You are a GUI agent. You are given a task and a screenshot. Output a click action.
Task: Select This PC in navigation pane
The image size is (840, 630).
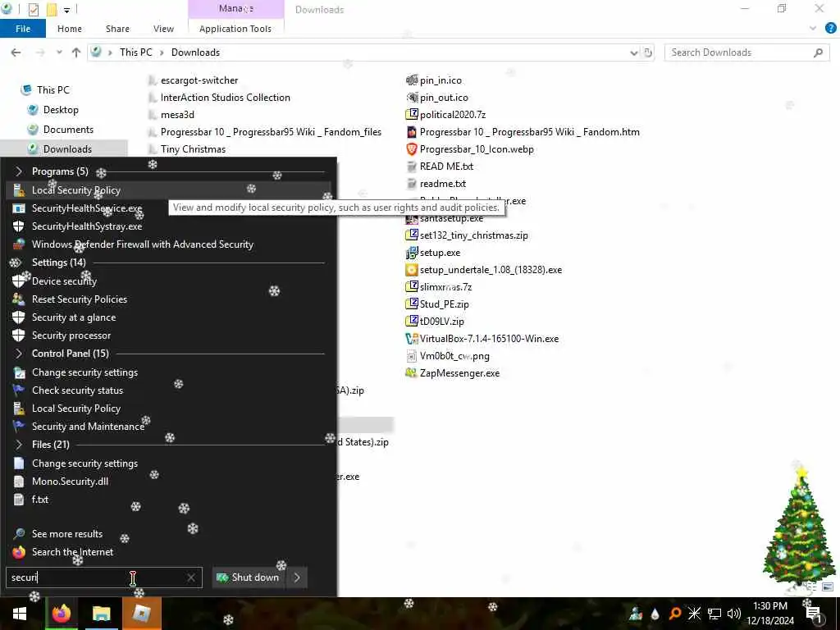point(53,90)
